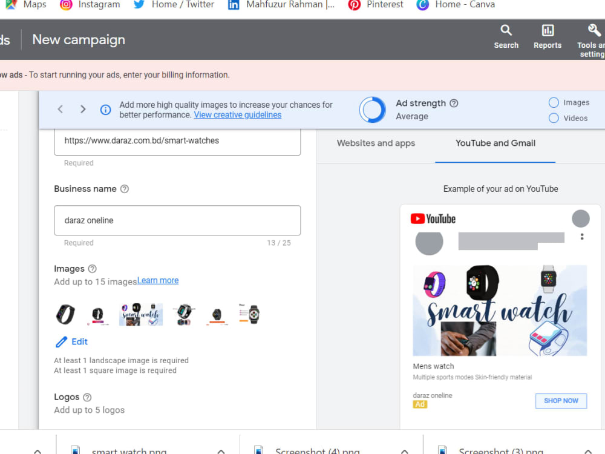Click the yellow Ad badge in preview
This screenshot has height=454, width=605.
420,404
